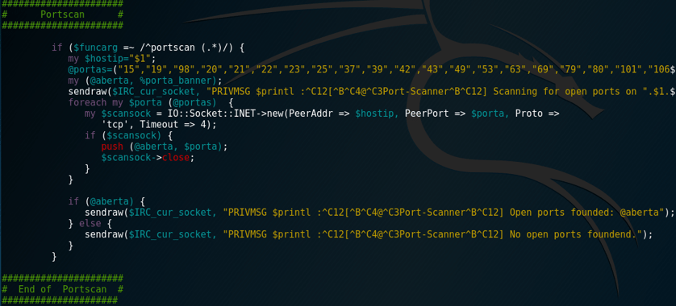Screen dimensions: 676x306
Task: Click the red push keyword
Action: [x=110, y=147]
